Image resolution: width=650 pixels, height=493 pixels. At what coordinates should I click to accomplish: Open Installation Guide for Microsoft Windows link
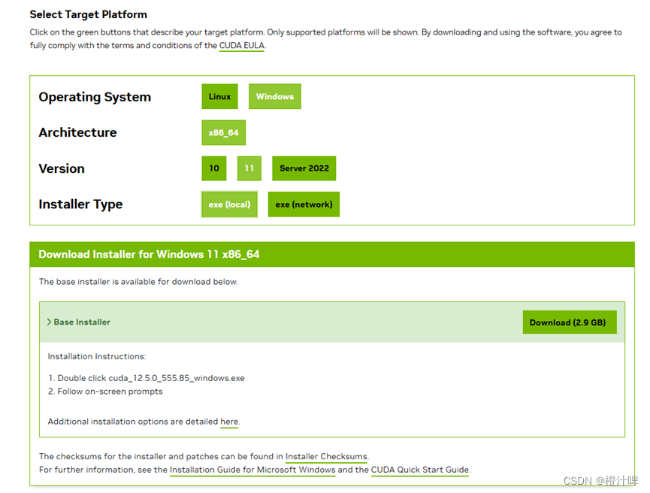[x=252, y=470]
